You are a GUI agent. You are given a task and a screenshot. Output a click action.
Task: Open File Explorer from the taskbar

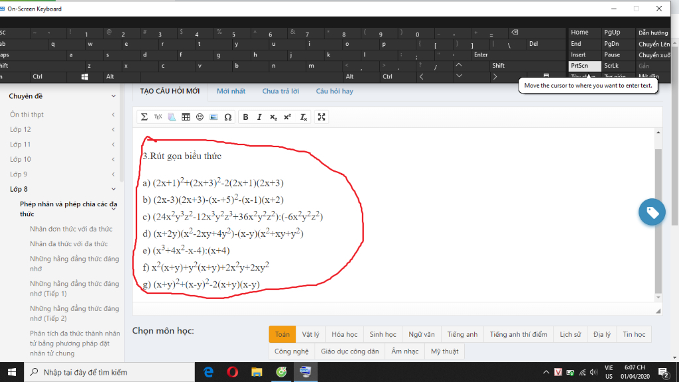click(257, 372)
